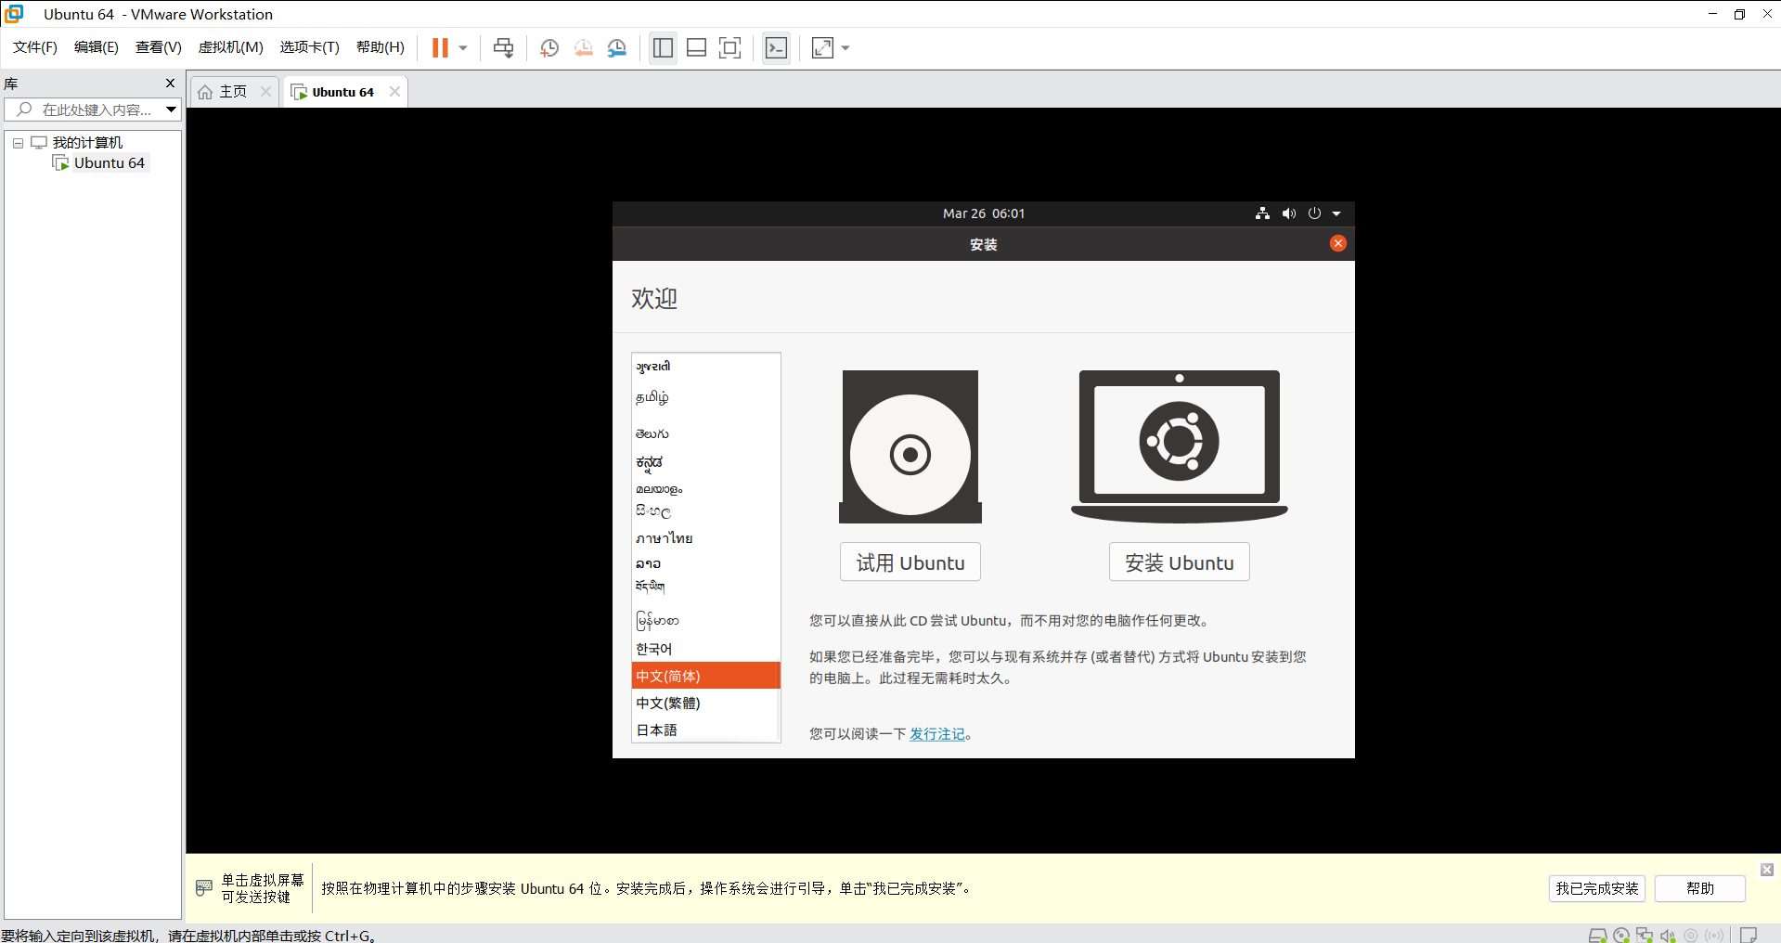Click the Ubuntu power icon in top bar
The image size is (1781, 943).
(1314, 213)
